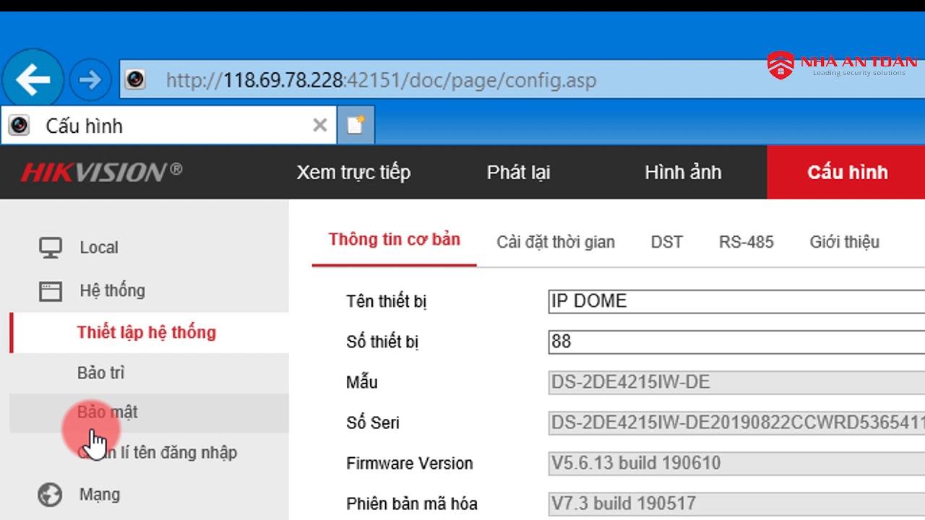The width and height of the screenshot is (925, 520).
Task: Click Phiên bản mã hóa V7.3 value
Action: point(736,503)
